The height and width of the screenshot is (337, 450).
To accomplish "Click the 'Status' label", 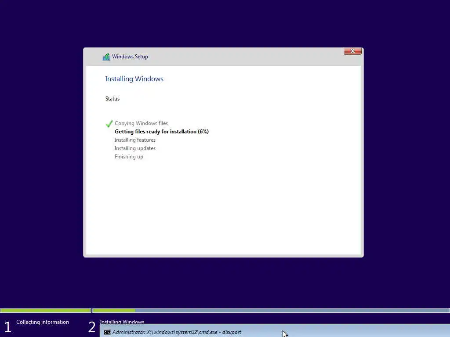I will pyautogui.click(x=112, y=99).
